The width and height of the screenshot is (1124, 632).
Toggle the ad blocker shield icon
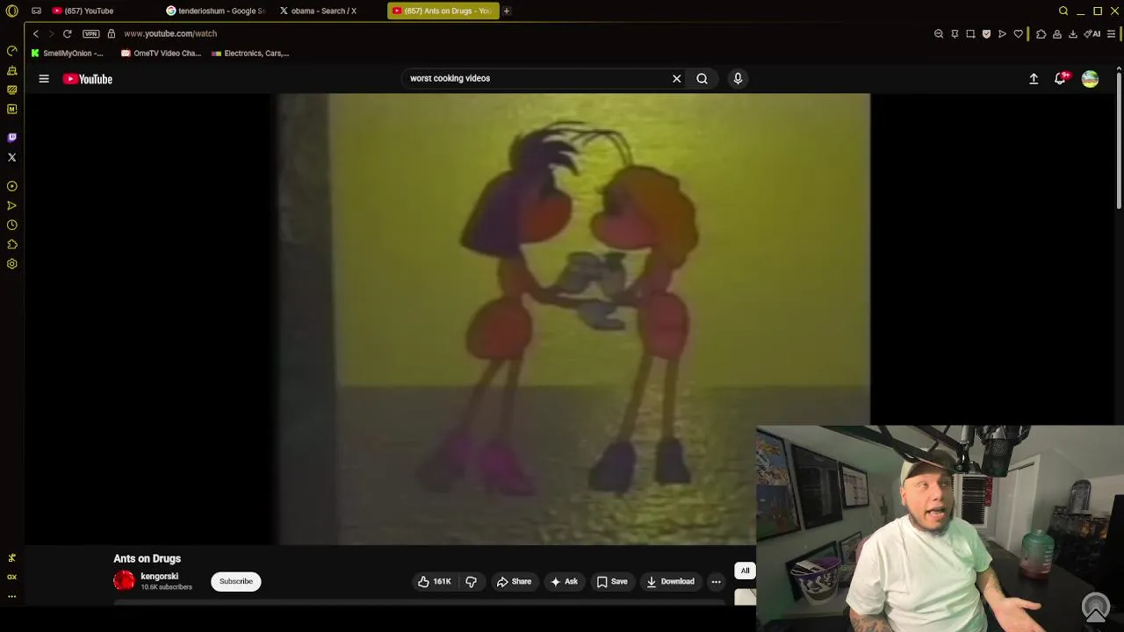(x=986, y=33)
